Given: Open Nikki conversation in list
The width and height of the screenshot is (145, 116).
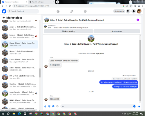Looking at the screenshot, I should (19, 101).
